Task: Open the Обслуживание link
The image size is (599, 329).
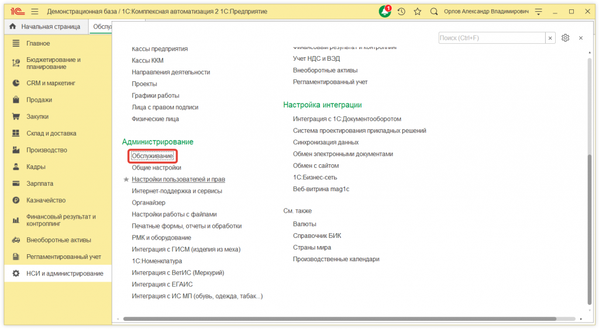Action: click(152, 156)
